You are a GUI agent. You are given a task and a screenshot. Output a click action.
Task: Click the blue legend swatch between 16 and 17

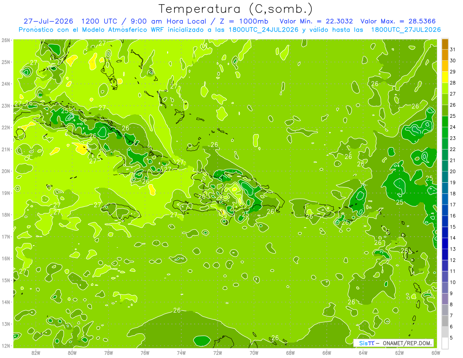click(x=445, y=210)
